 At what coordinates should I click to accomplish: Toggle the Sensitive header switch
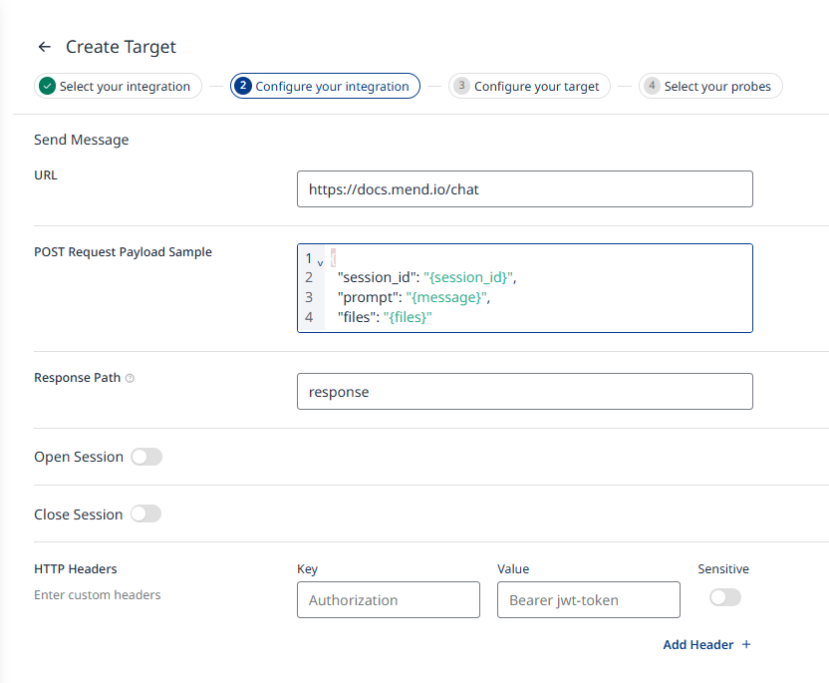724,597
